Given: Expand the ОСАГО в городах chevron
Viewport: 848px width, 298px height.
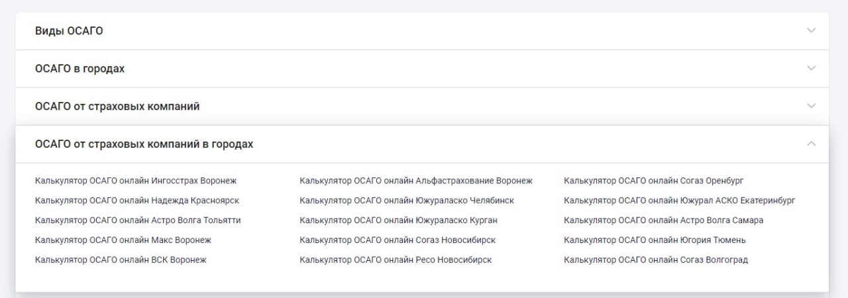Looking at the screenshot, I should 811,68.
